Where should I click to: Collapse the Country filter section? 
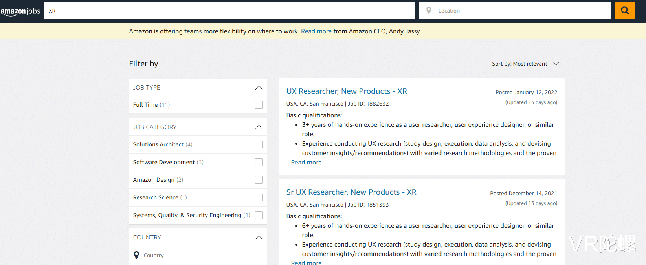click(259, 238)
